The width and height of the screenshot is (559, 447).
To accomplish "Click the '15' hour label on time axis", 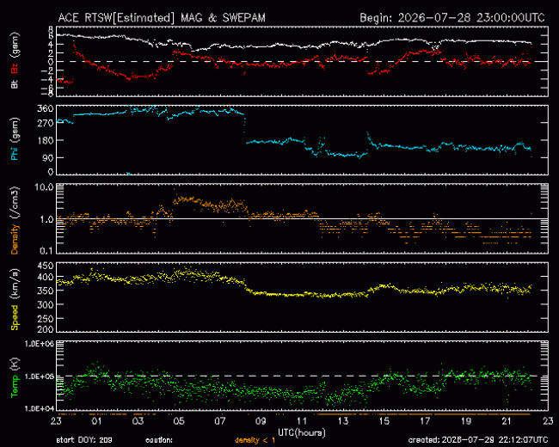I will 384,421.
